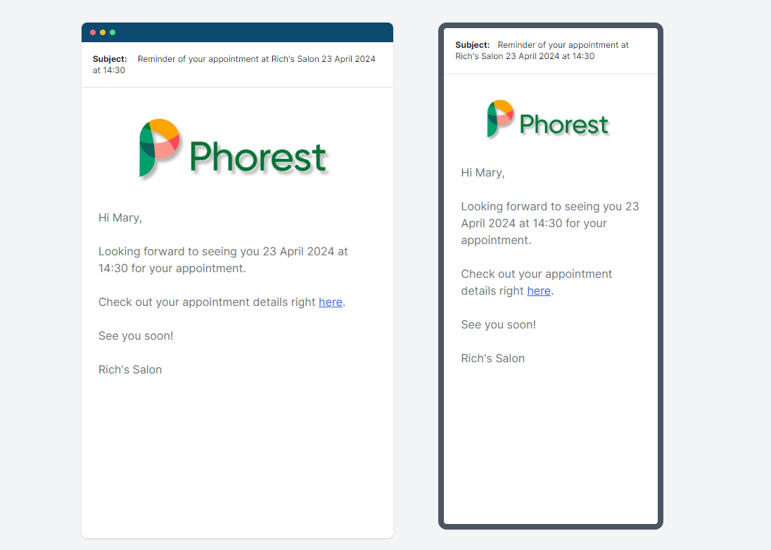
Task: Click 'See you soon!' text in desktop preview
Action: click(136, 336)
